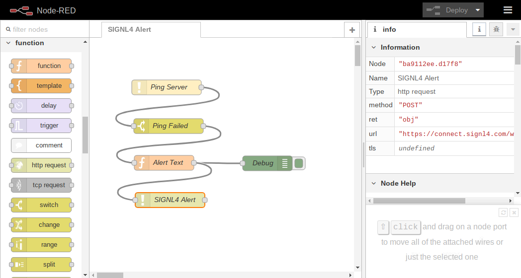Open the debug messages sidebar tab
The height and width of the screenshot is (278, 521).
click(x=496, y=29)
